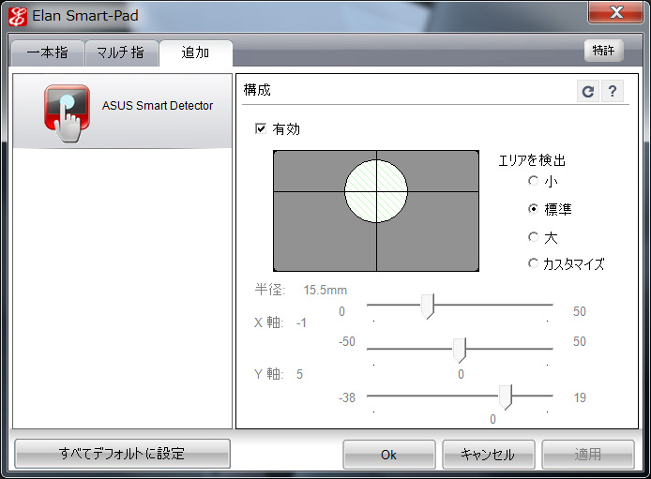This screenshot has width=651, height=479.
Task: Confirm settings with the Ok button
Action: click(388, 455)
